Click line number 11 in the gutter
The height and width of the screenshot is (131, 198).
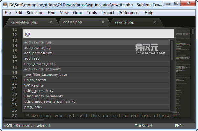tap(15, 29)
